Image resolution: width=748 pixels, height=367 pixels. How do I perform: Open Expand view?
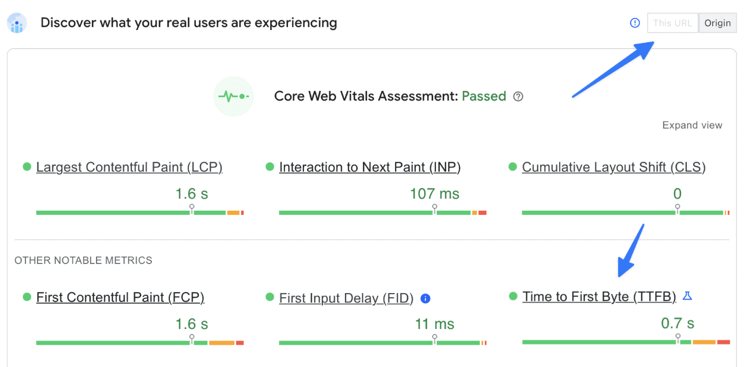[692, 125]
